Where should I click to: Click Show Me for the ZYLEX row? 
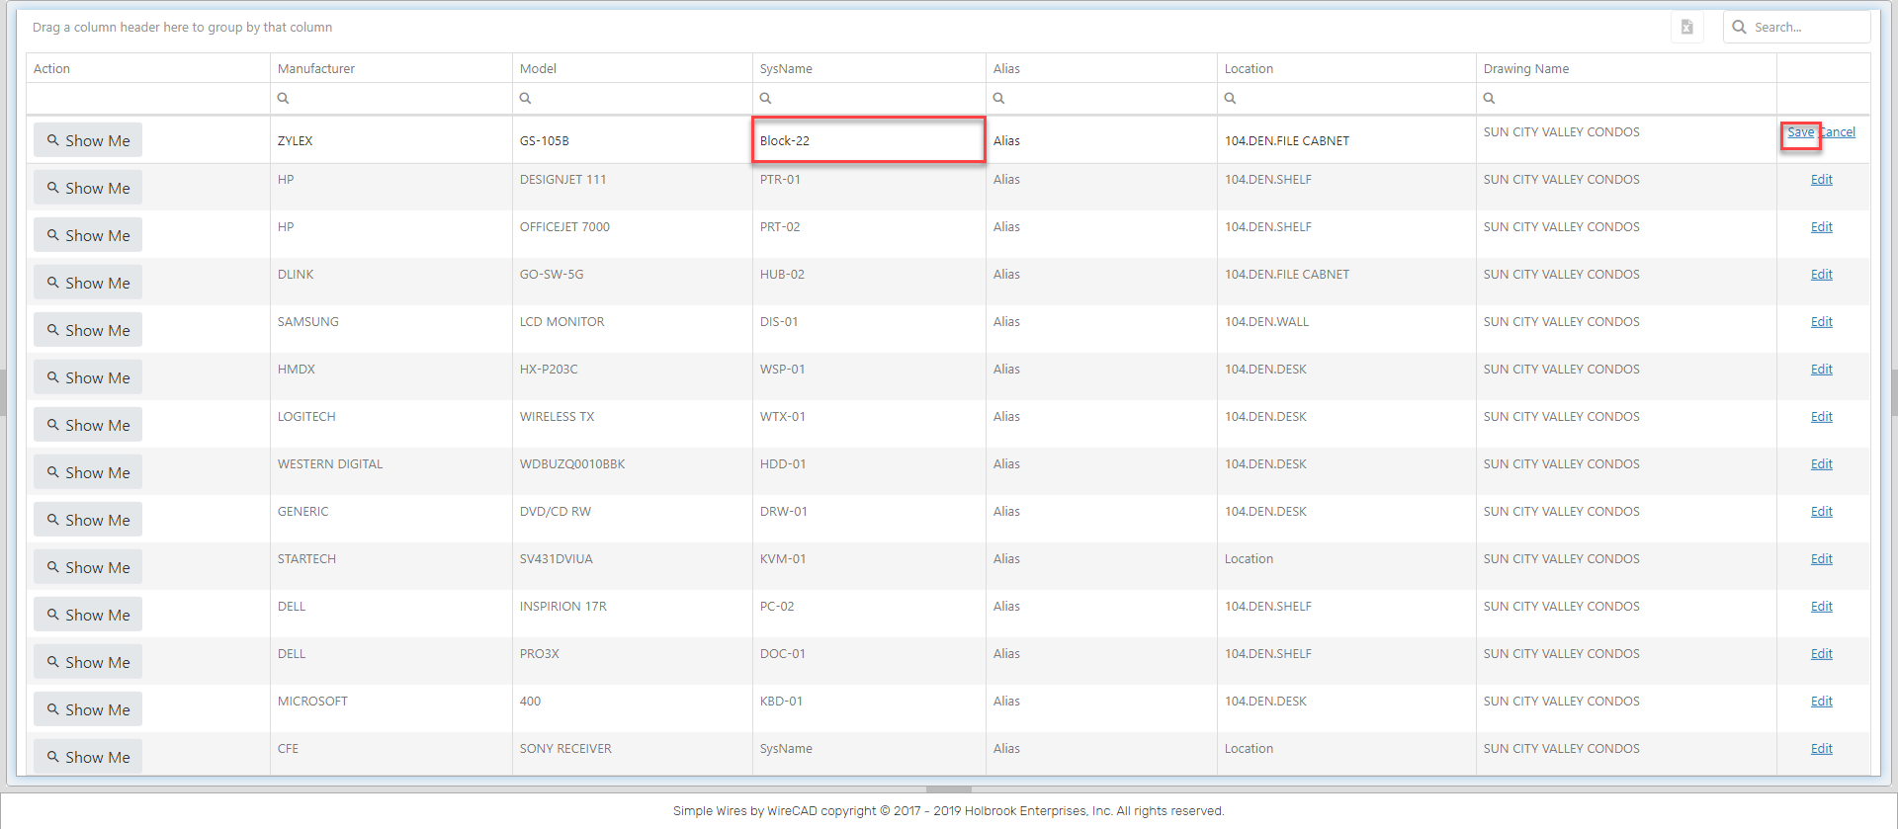coord(88,140)
